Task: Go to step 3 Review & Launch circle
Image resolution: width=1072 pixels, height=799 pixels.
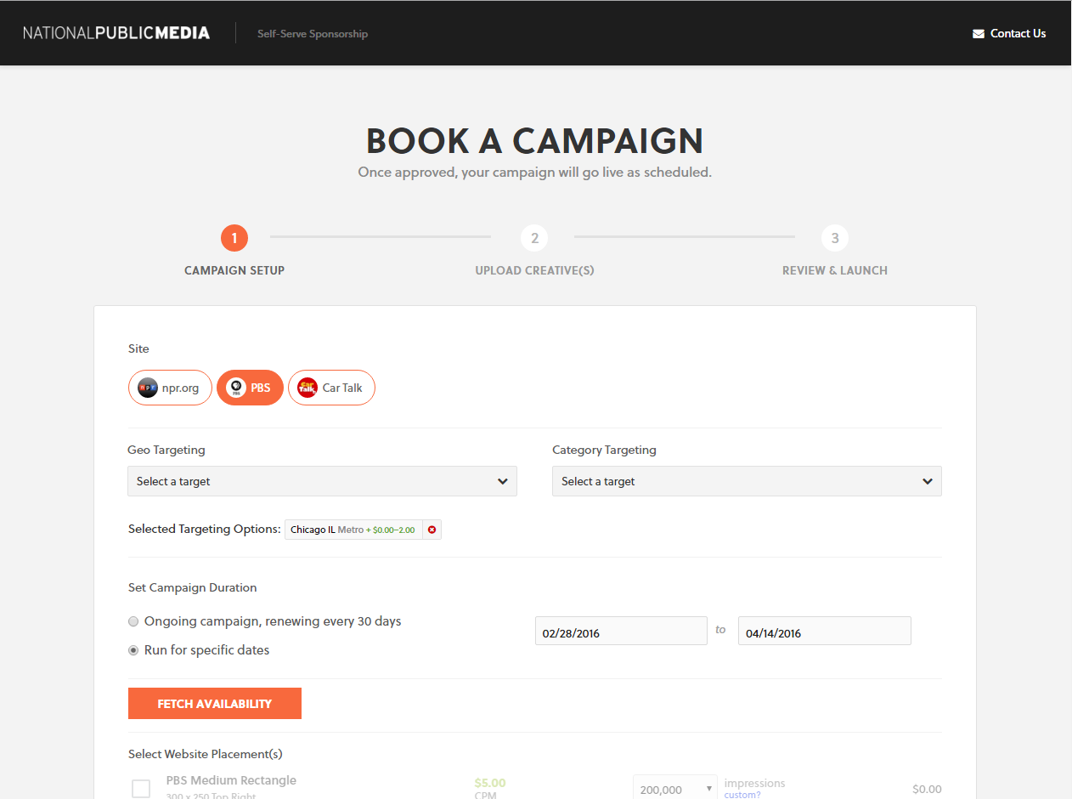Action: click(835, 238)
